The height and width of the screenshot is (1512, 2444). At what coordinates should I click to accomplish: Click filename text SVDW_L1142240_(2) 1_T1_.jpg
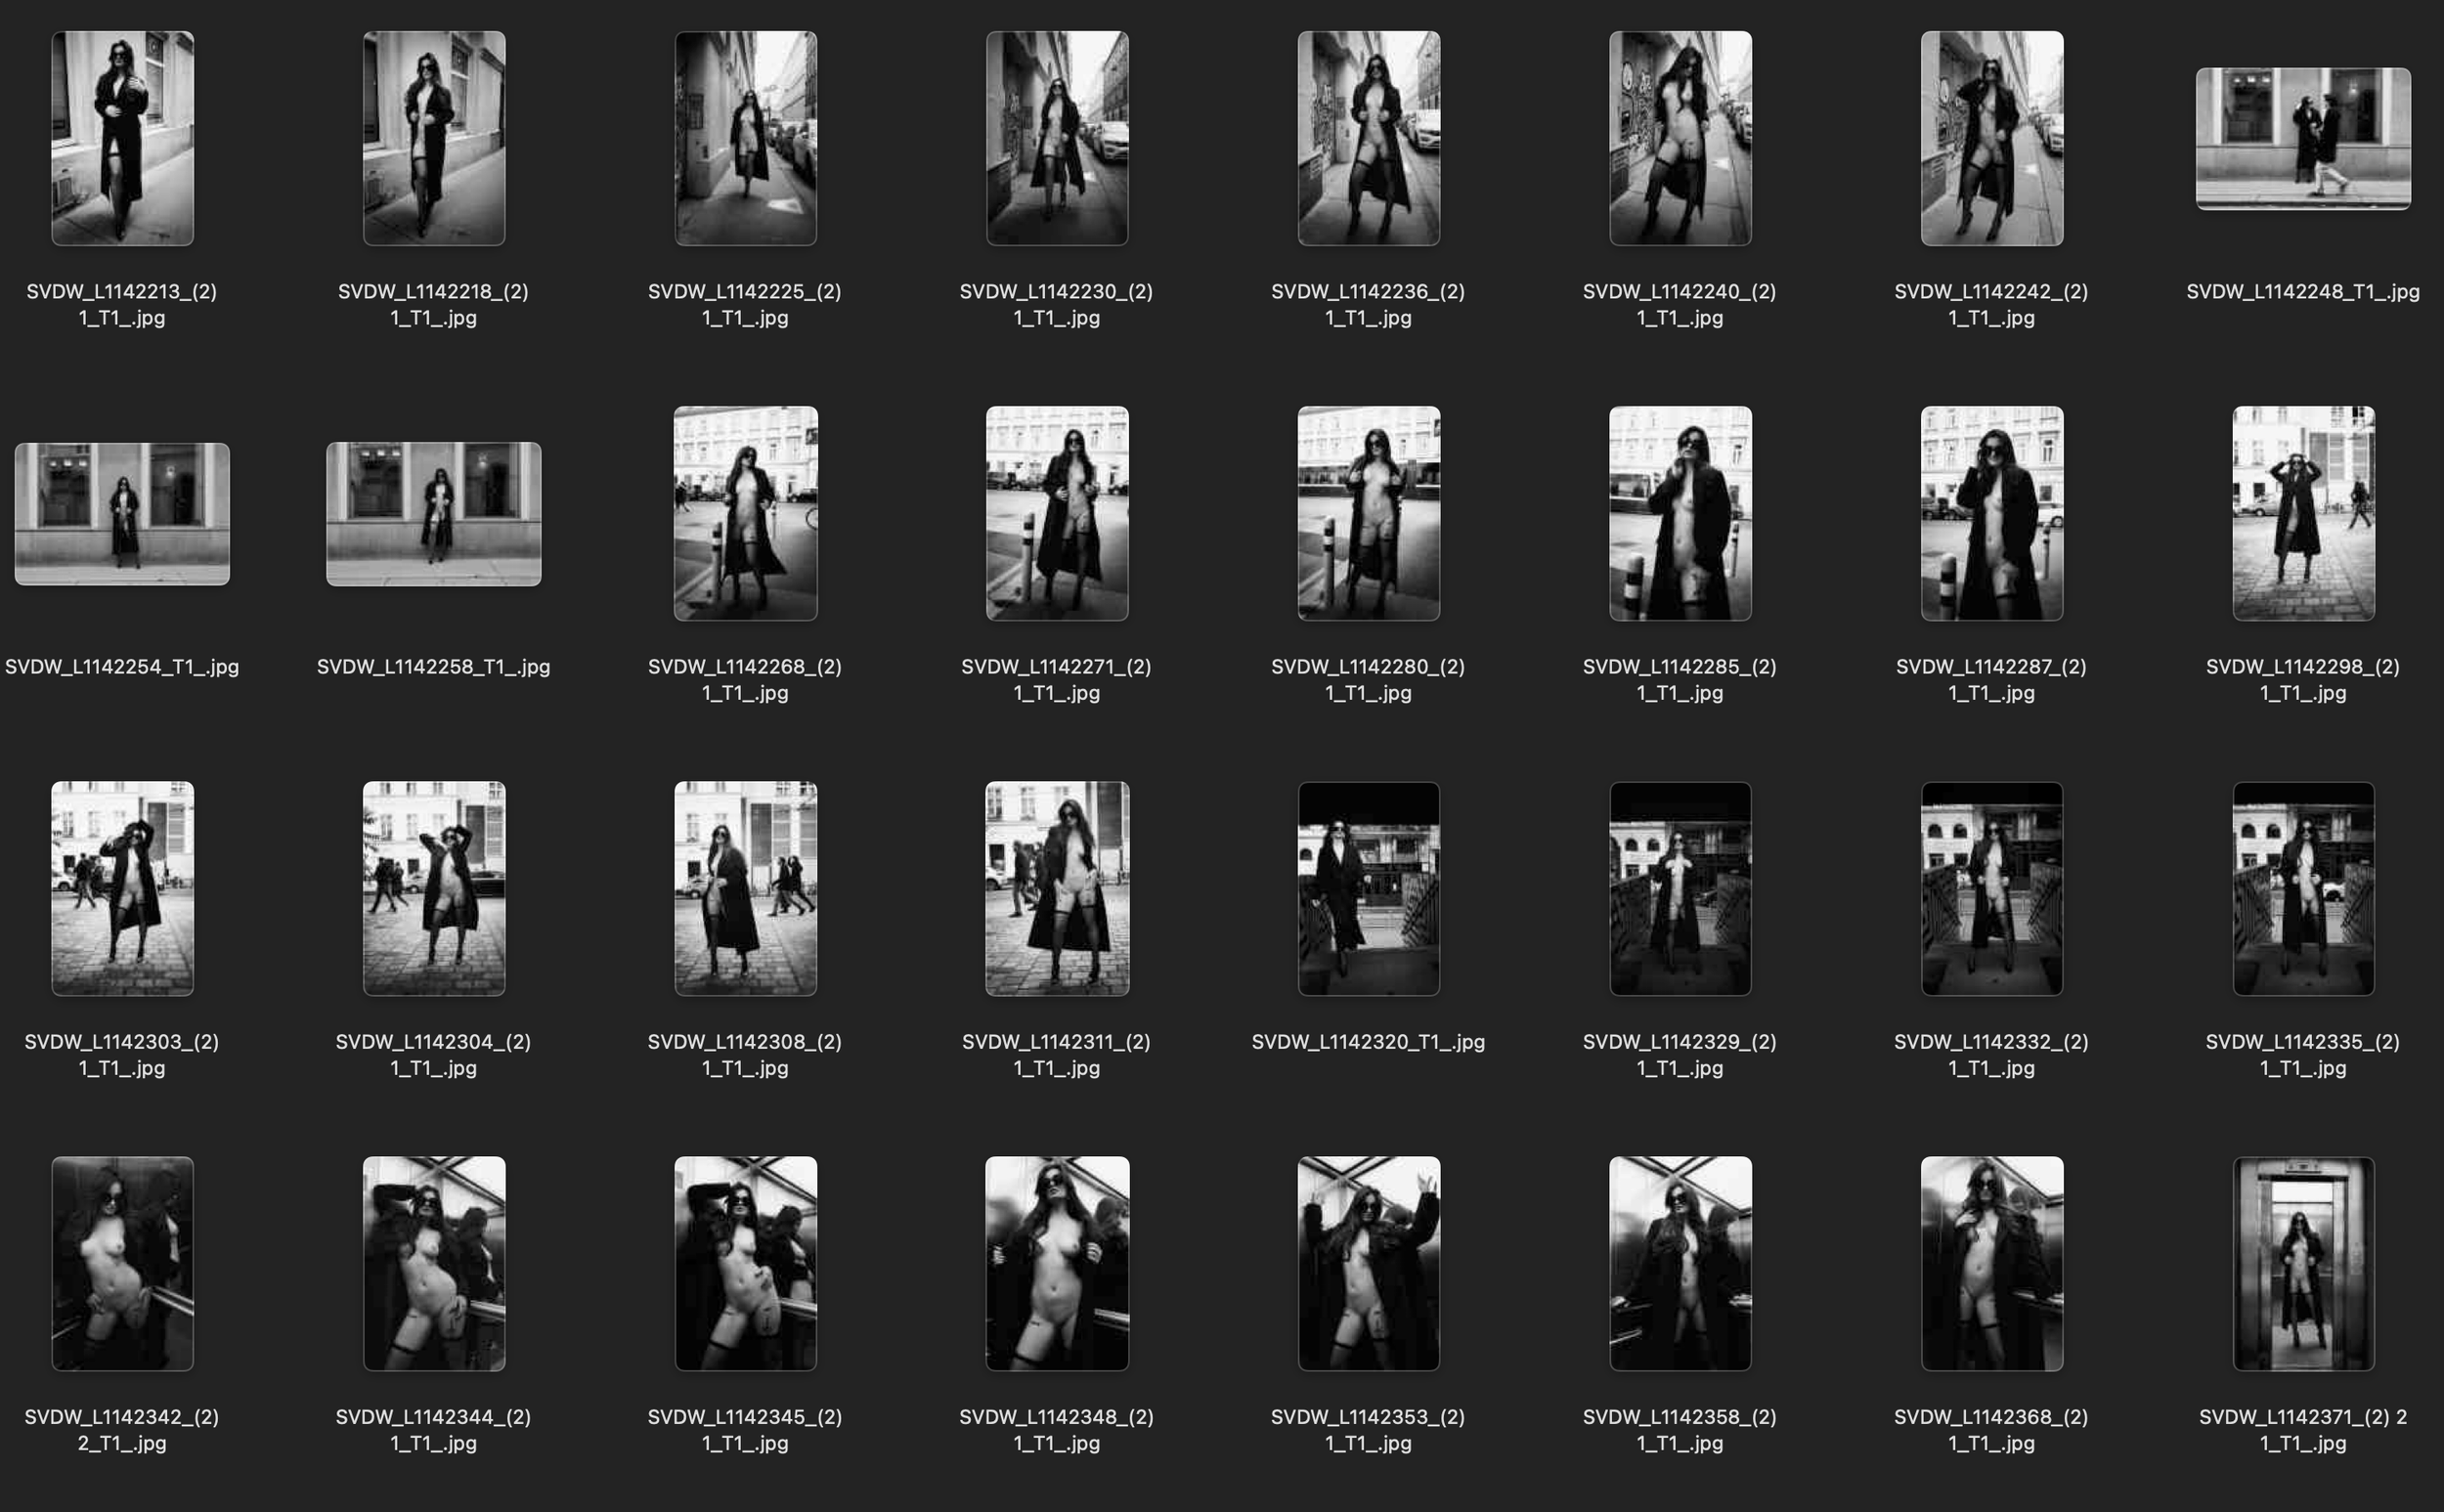[x=1679, y=304]
